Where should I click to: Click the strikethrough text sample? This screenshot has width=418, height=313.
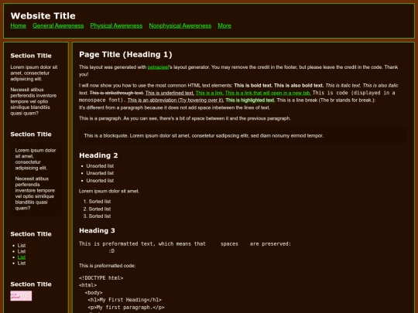(117, 93)
